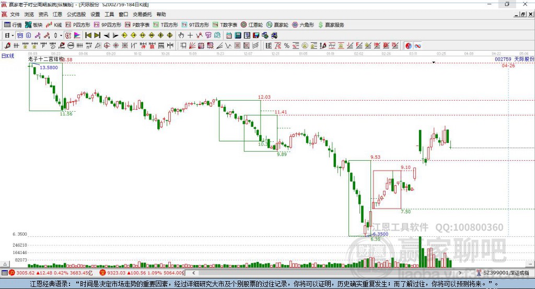Select the Gann fan lines tool

192,46
